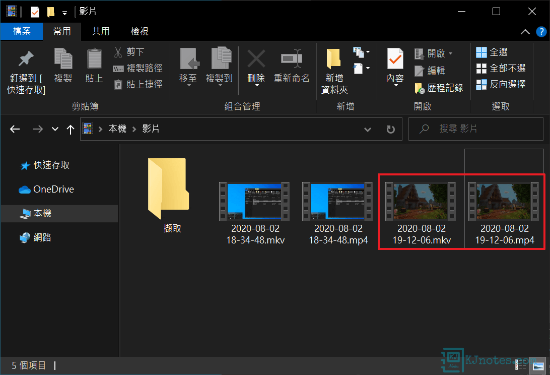Open the address bar history dropdown arrow
This screenshot has height=375, width=550.
click(x=368, y=129)
